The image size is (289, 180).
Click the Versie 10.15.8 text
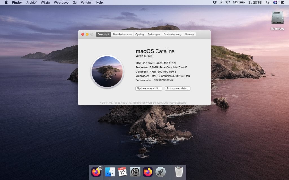click(x=144, y=56)
